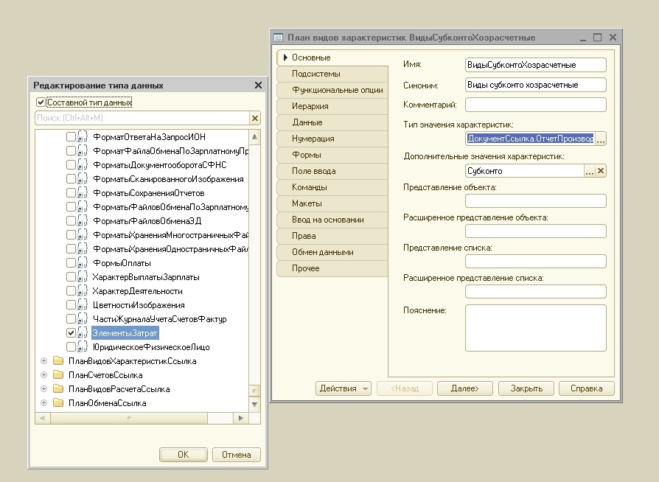Click the folder icon of ПланВидовХарактеристикСсылка

[58, 361]
